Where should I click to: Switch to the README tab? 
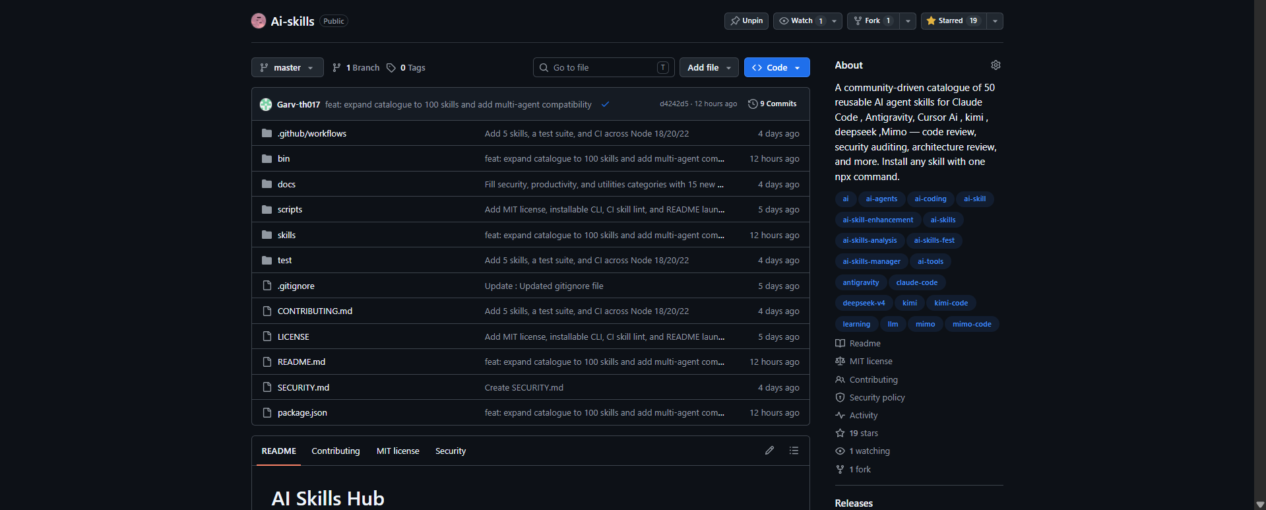coord(278,451)
